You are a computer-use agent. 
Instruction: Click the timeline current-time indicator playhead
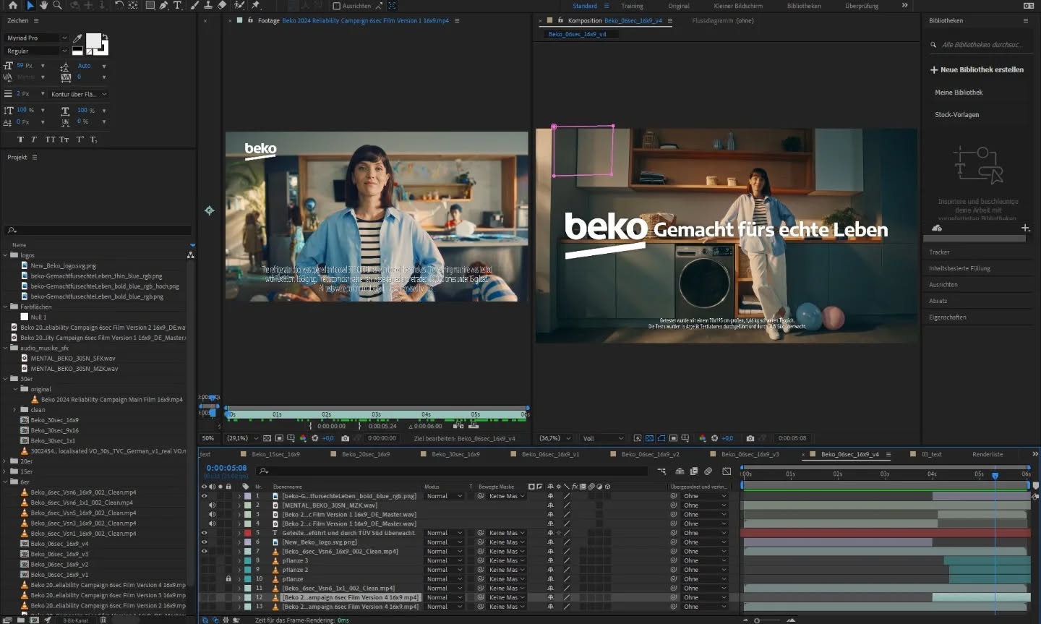pos(995,475)
